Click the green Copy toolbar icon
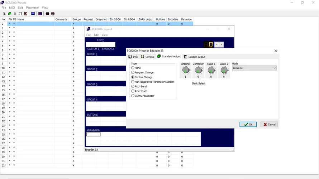Image resolution: width=319 pixels, height=179 pixels. (9, 14)
